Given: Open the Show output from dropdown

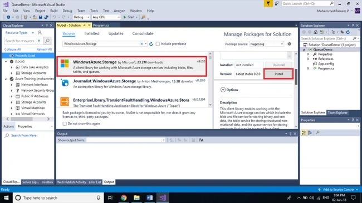Looking at the screenshot, I should click(126, 140).
